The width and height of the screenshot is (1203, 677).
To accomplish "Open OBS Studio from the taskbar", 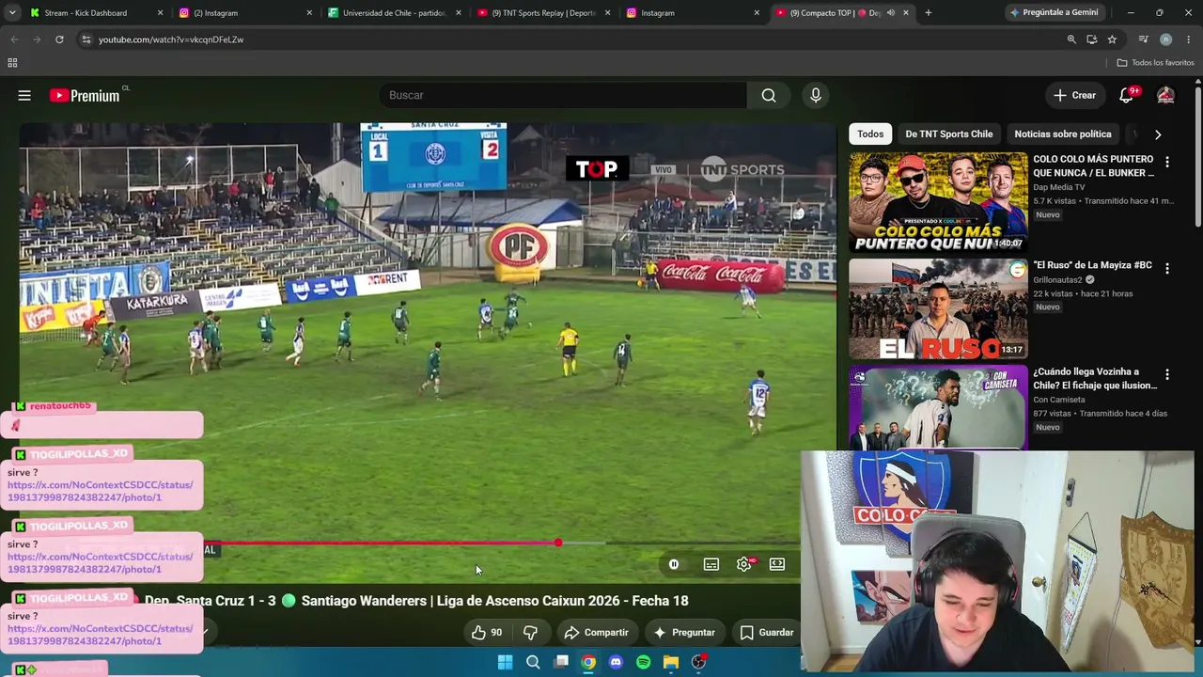I will pyautogui.click(x=698, y=662).
